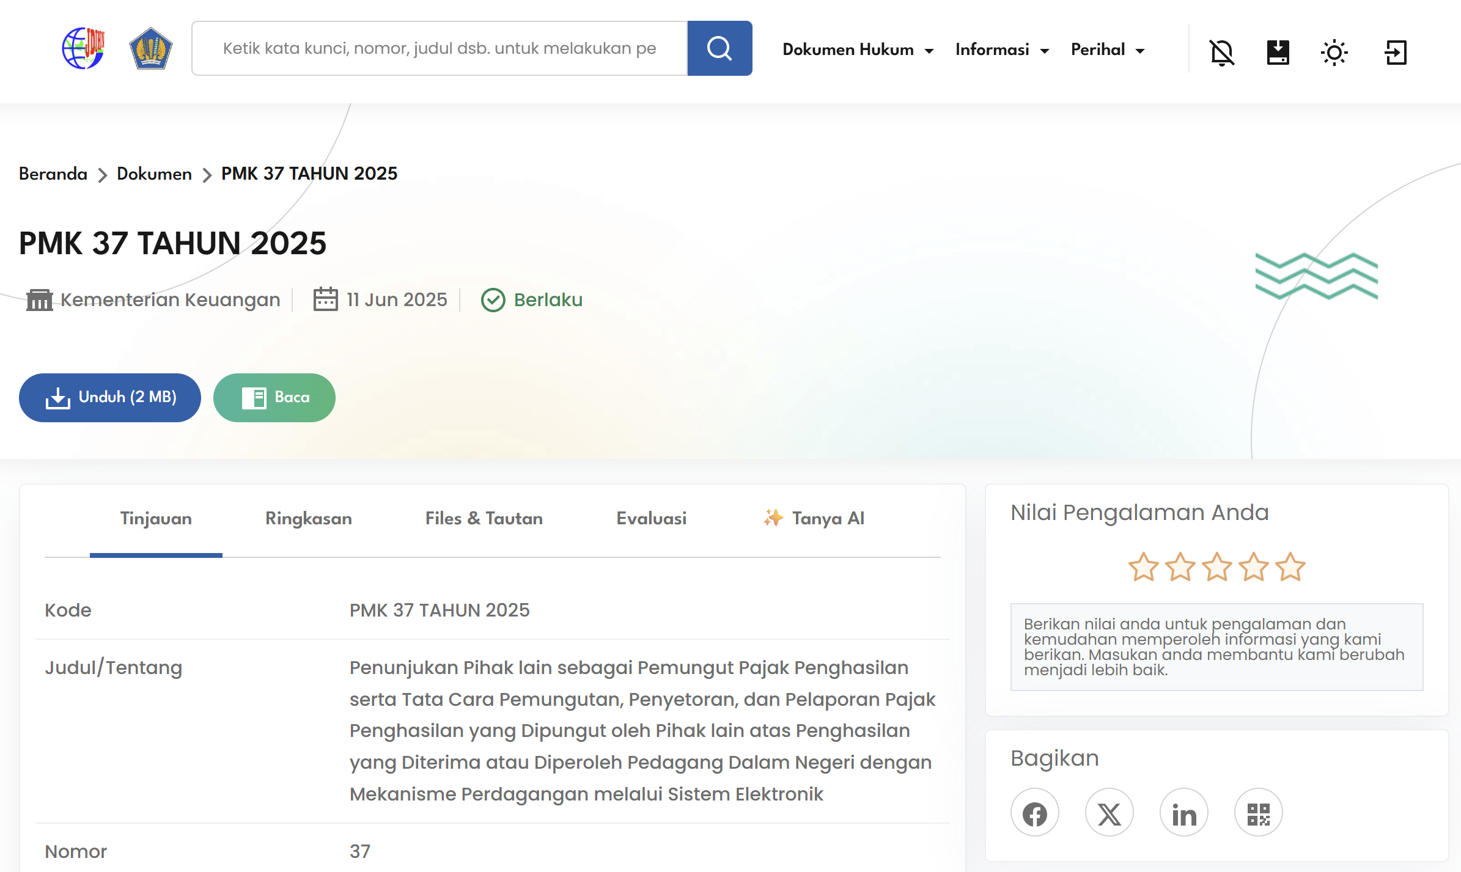Click the Nilai Pengalaman Anda heading
This screenshot has width=1461, height=872.
(1139, 513)
